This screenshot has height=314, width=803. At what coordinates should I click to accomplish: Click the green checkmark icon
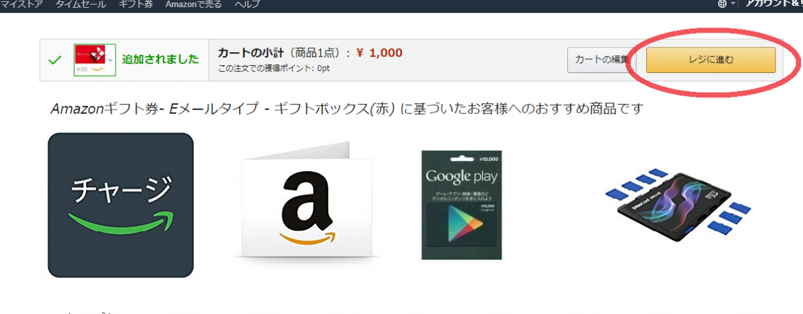click(55, 60)
